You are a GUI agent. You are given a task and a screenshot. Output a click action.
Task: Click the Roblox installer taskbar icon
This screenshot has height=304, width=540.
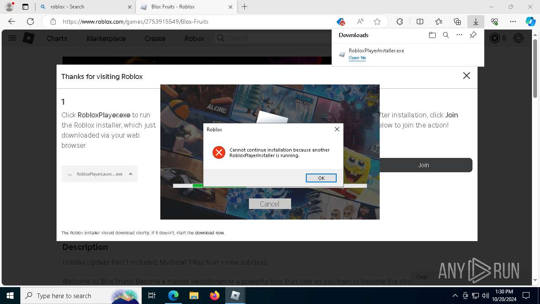coord(235,296)
